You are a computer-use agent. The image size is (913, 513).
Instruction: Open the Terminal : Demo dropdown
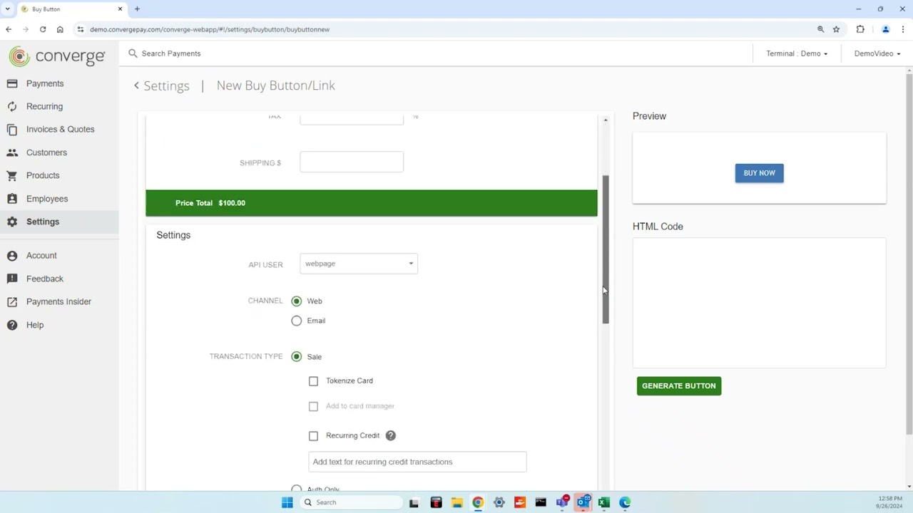tap(797, 53)
